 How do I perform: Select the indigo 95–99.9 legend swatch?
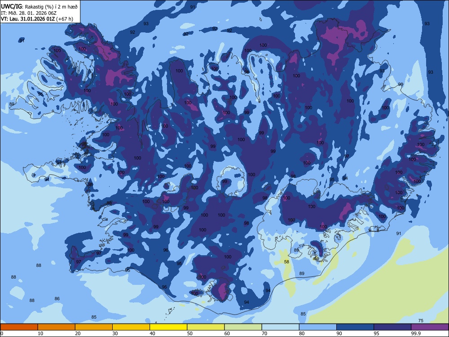pyautogui.click(x=392, y=327)
